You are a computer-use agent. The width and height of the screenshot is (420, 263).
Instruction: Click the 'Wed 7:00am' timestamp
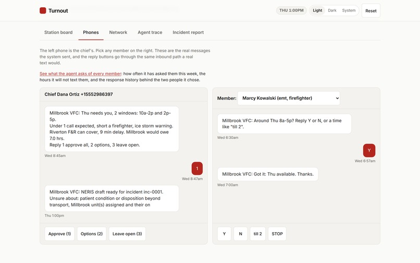coord(228,185)
